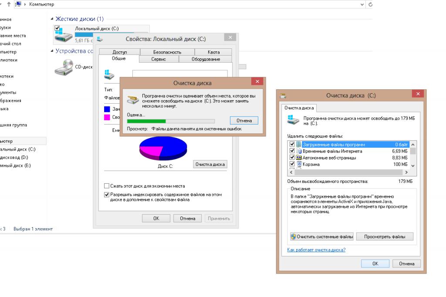
Task: Click the Очистить системные файлы button
Action: coord(322,236)
